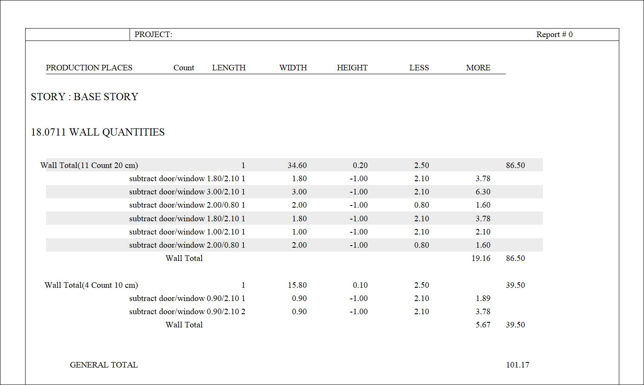Select the subtract door/window 0.90/2.10 1 label
Image resolution: width=644 pixels, height=385 pixels.
[187, 298]
